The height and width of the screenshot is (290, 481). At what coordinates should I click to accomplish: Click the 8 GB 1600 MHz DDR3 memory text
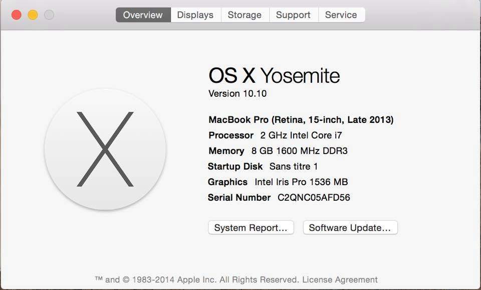pyautogui.click(x=300, y=151)
